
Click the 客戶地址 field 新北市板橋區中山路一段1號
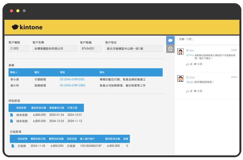click(134, 49)
